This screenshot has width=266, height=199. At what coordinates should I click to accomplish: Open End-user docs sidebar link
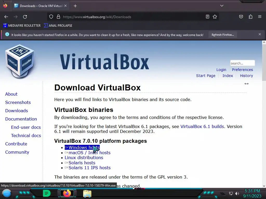click(26, 127)
